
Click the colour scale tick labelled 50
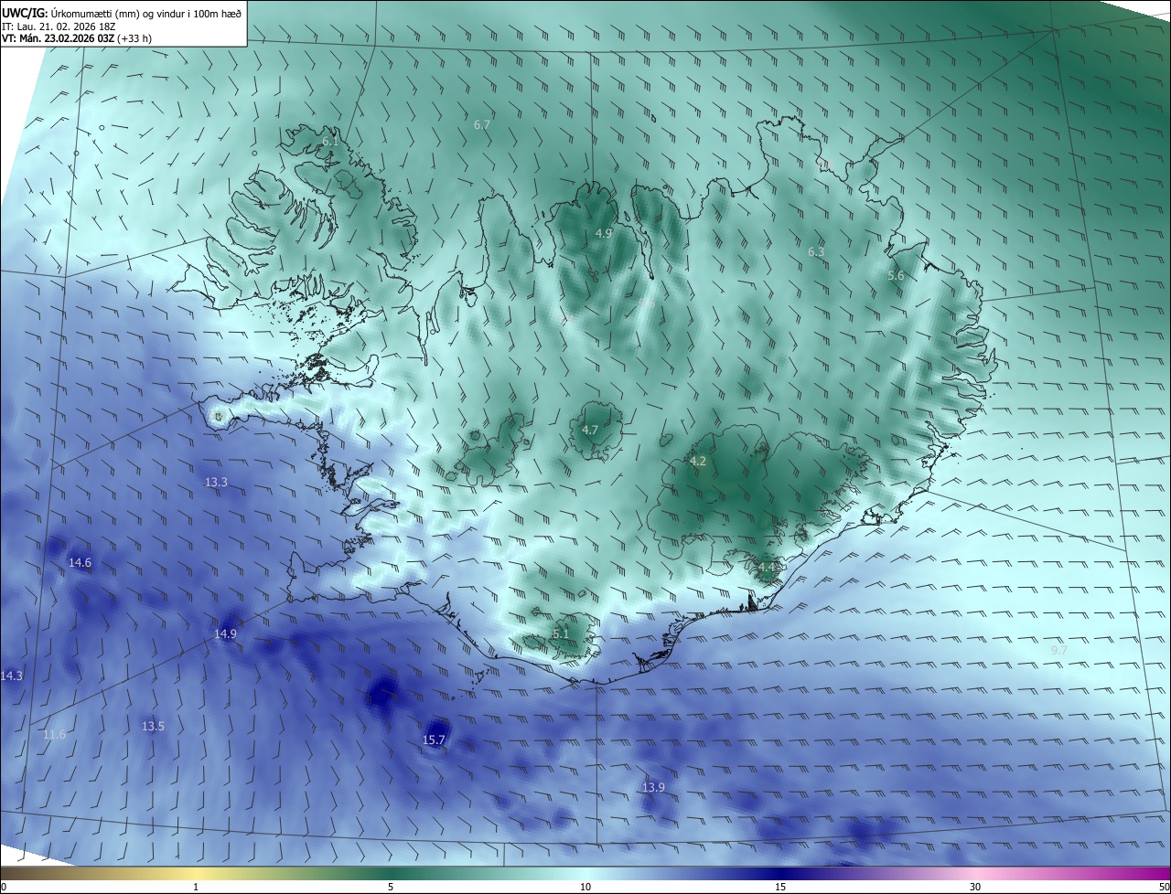point(1164,888)
